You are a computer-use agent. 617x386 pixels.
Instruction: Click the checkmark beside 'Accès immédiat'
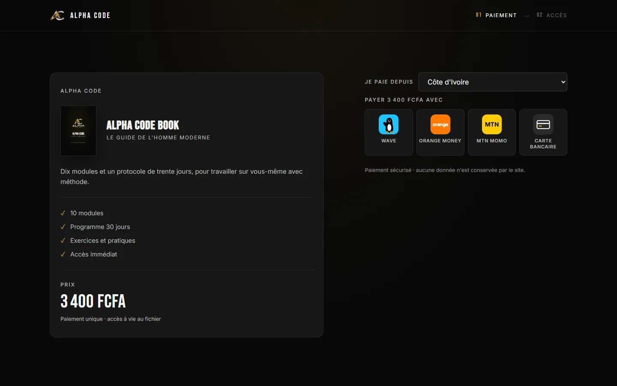pos(63,254)
